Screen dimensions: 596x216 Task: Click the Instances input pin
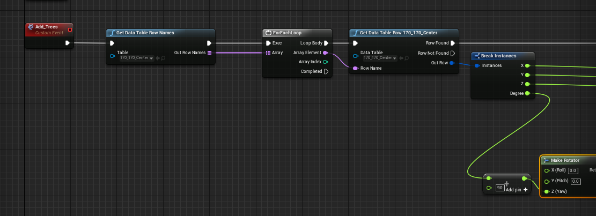477,66
